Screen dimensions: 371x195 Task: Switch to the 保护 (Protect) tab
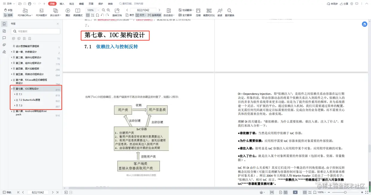[x=101, y=4]
